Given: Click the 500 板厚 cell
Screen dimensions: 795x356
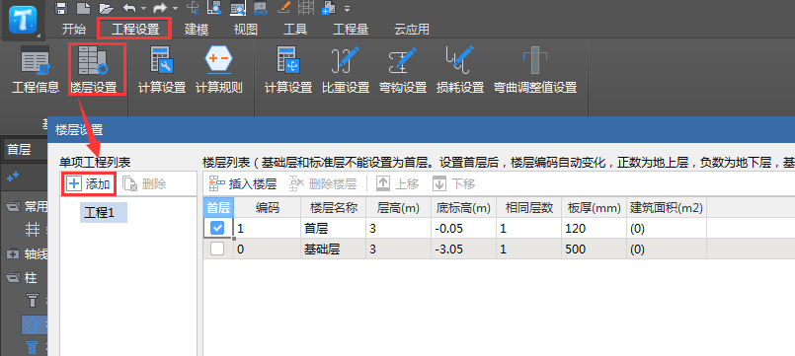Looking at the screenshot, I should coord(594,249).
